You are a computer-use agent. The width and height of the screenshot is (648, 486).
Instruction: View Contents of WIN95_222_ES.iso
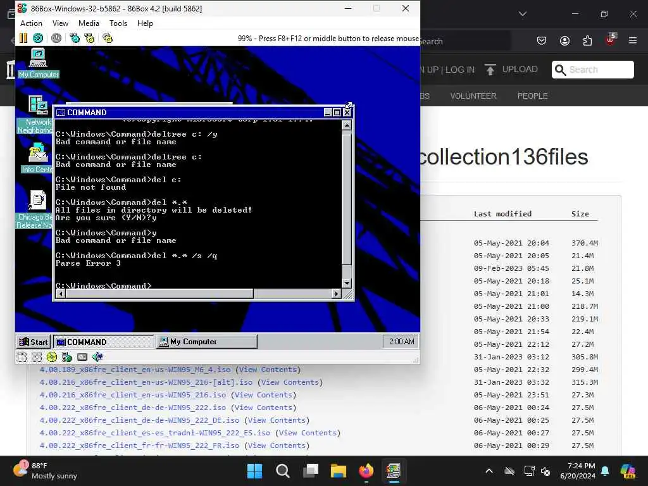(x=308, y=433)
